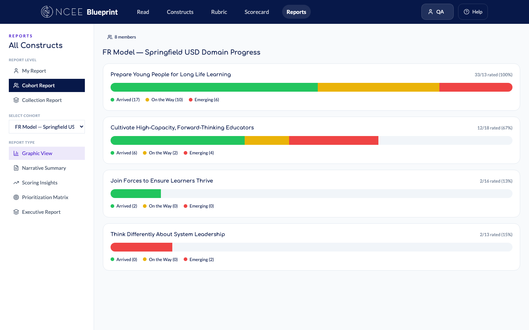Click the Help button

(473, 11)
